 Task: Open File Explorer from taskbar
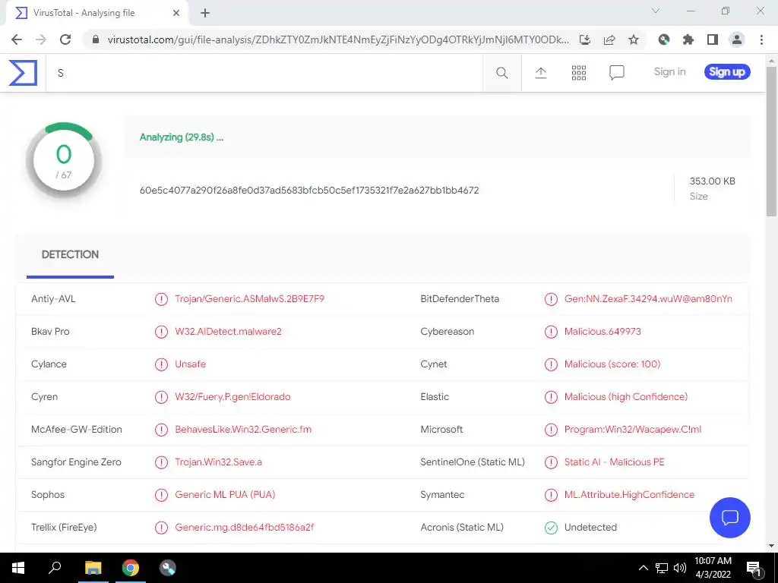pos(93,568)
